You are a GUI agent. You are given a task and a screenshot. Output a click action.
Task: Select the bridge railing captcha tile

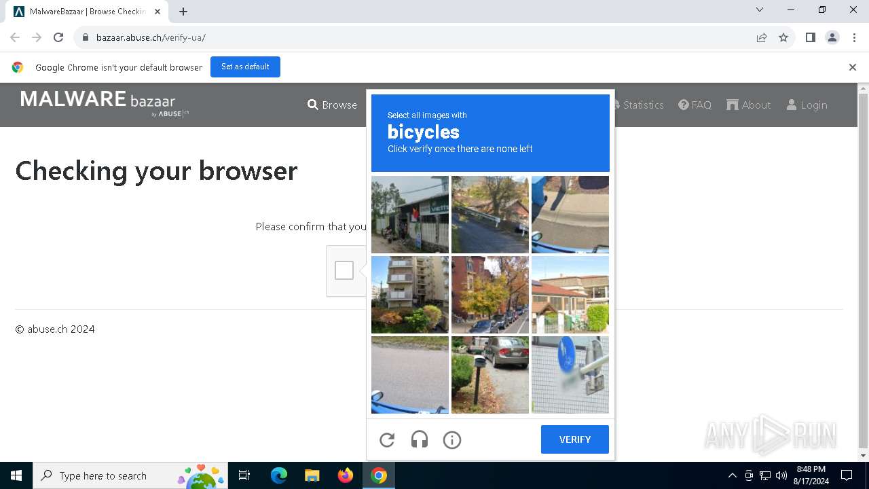pos(490,215)
